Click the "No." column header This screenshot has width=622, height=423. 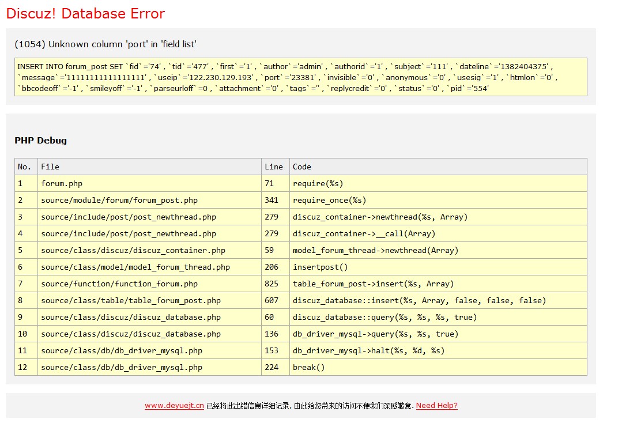[x=26, y=167]
